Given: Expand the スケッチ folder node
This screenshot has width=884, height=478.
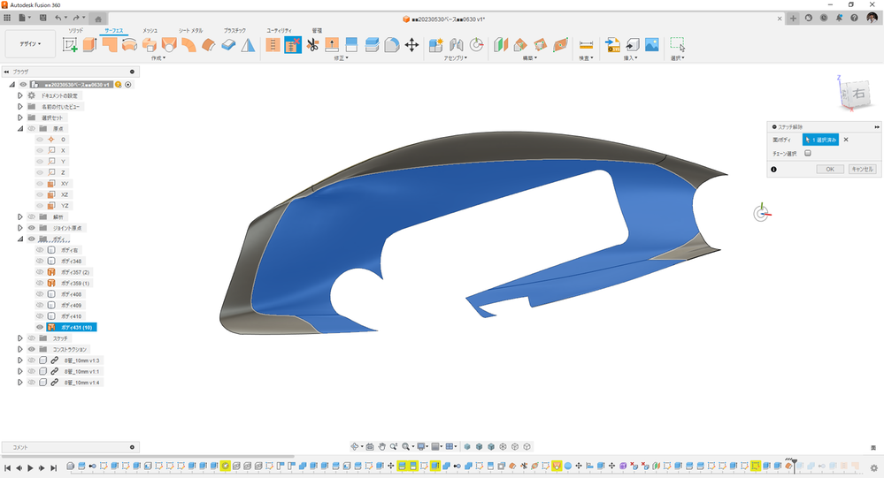Looking at the screenshot, I should point(20,338).
